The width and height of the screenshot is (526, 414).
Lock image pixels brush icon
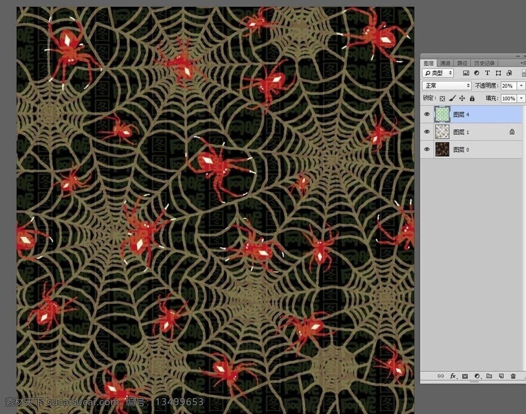tap(452, 98)
